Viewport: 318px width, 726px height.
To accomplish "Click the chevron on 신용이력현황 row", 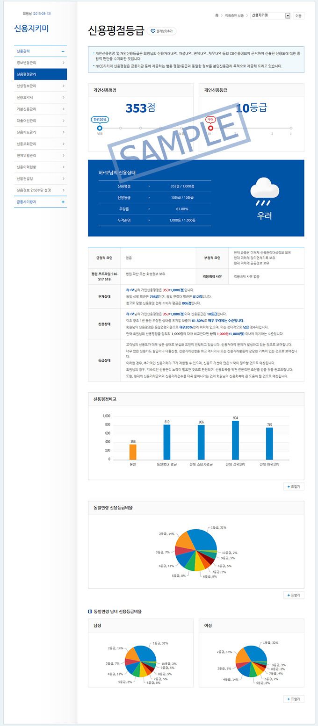I will (63, 167).
